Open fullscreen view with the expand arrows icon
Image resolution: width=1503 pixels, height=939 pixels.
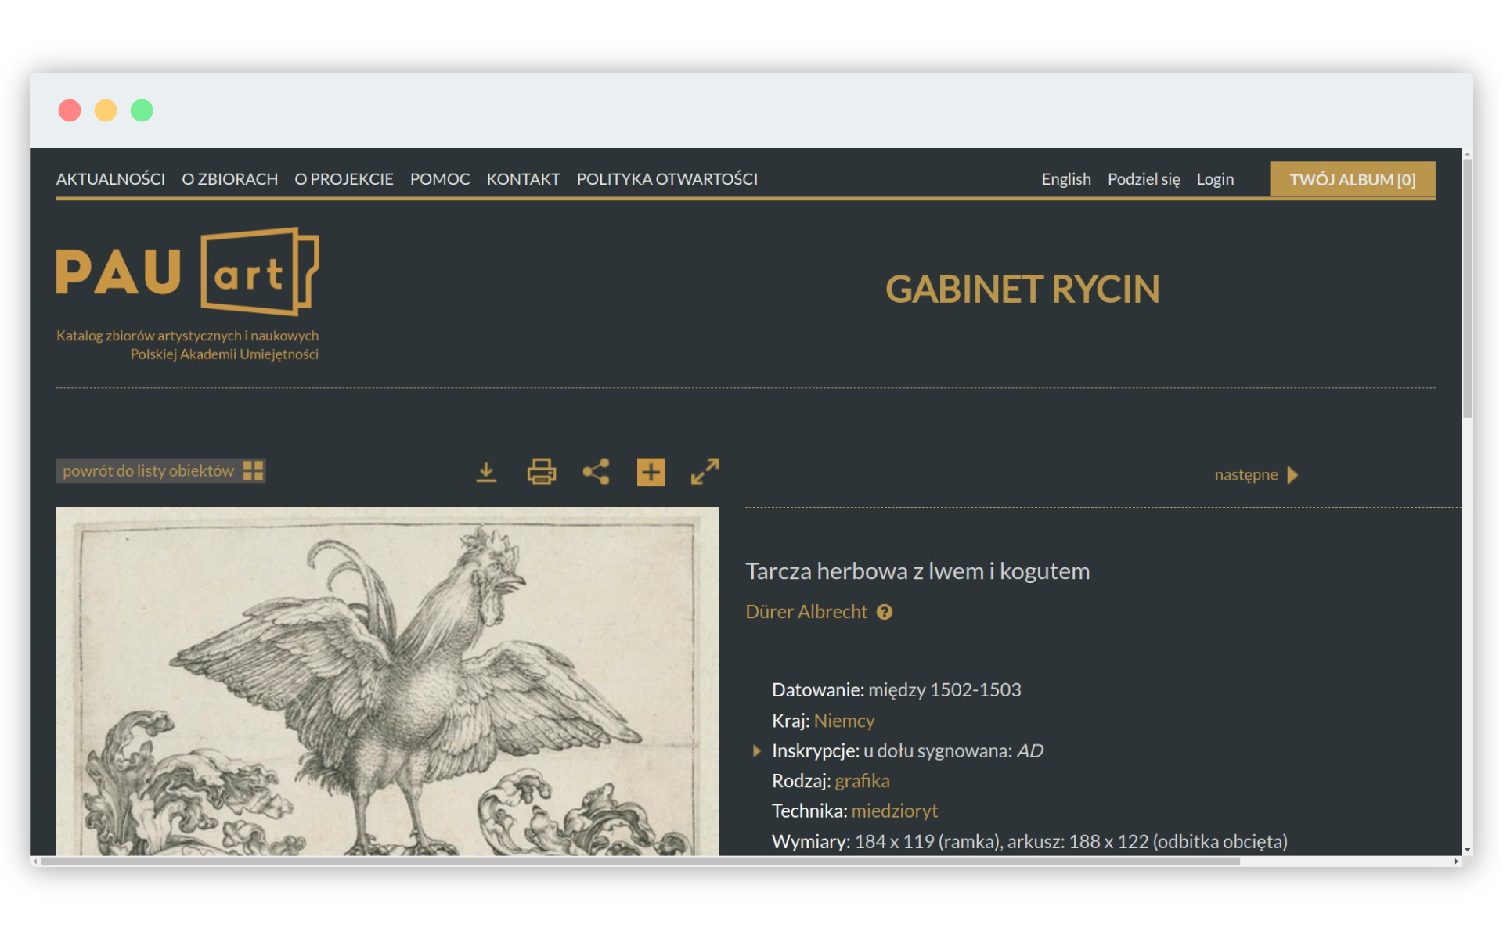pos(705,472)
